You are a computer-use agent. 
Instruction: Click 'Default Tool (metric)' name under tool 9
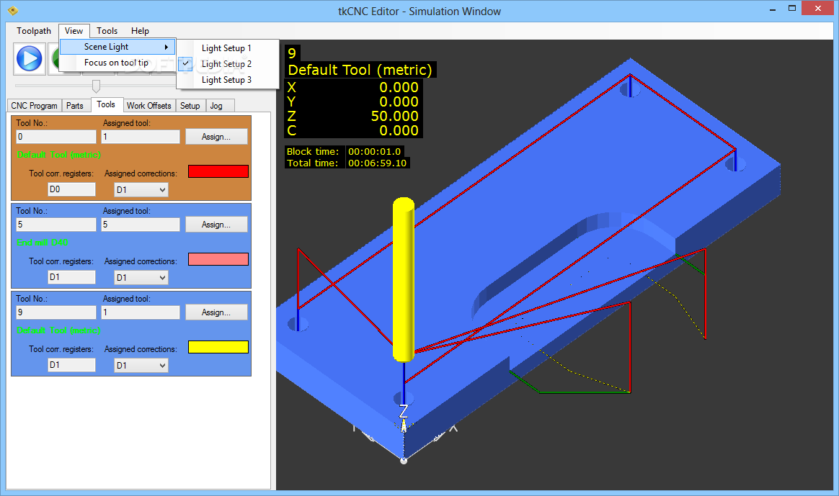[x=59, y=330]
